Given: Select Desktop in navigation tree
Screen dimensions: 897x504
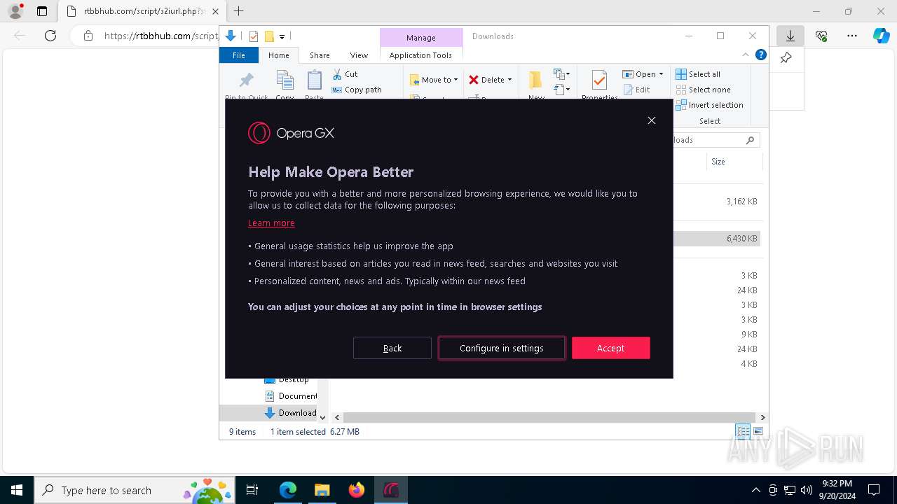Looking at the screenshot, I should click(287, 379).
